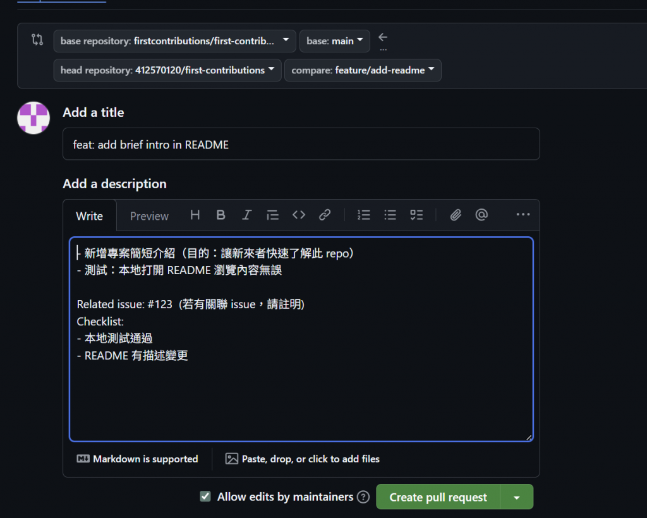Click the left arrow next to base: main
Image resolution: width=647 pixels, height=518 pixels.
383,37
